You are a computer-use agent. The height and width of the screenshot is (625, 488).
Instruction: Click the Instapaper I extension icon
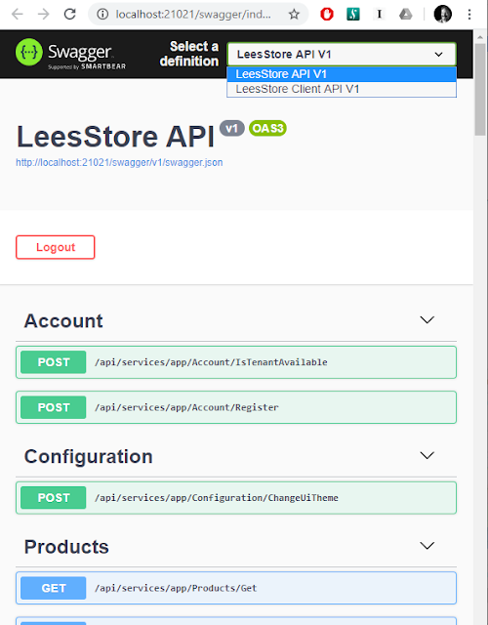380,15
